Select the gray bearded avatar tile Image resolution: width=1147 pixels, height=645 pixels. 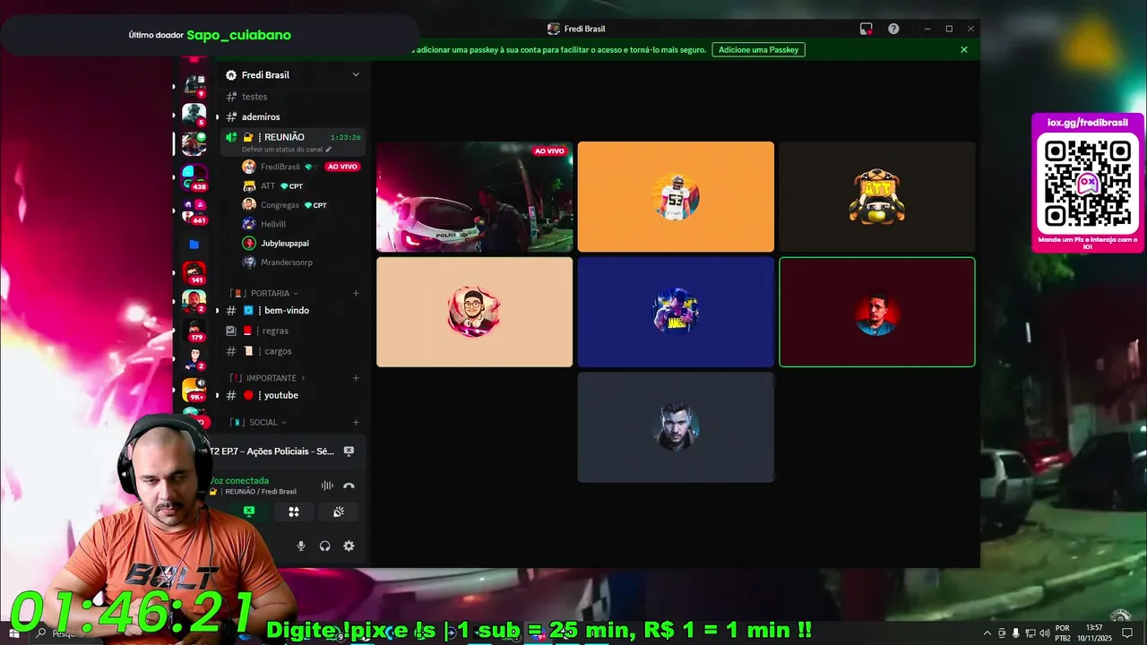pos(676,427)
